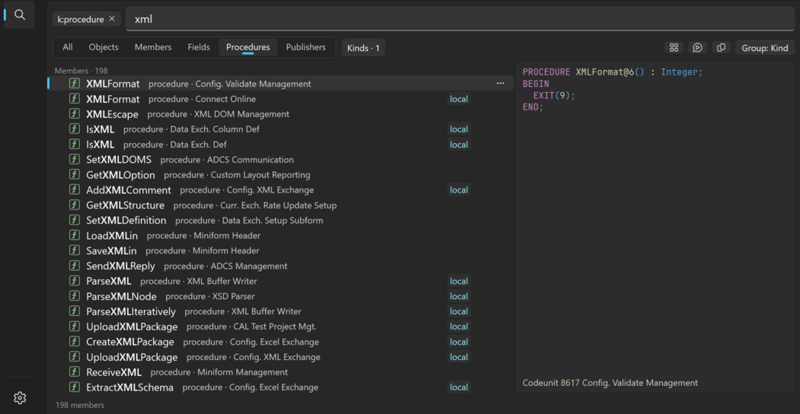Viewport: 800px width, 414px height.
Task: Select the SetXMLDefinition procedure row
Action: (x=282, y=220)
